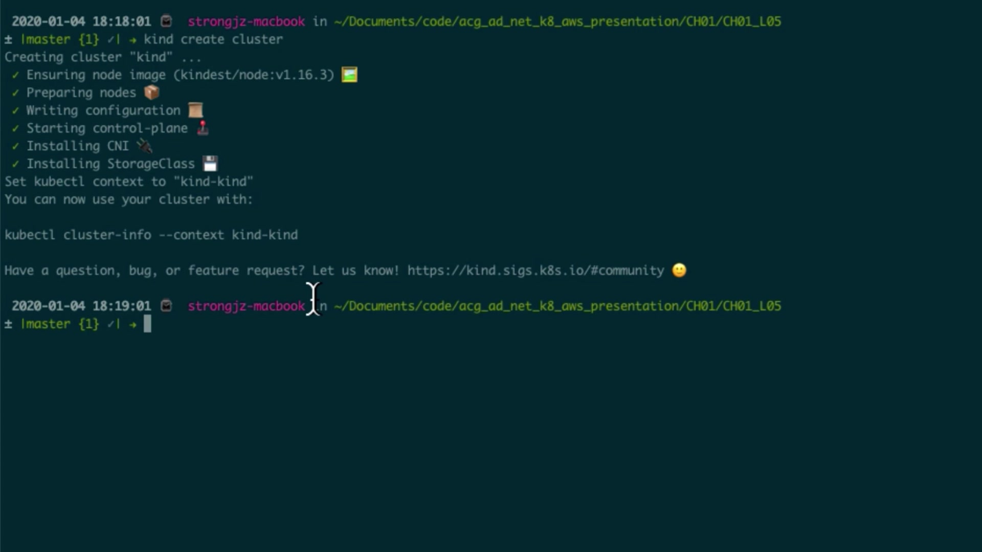Click the smiley face emoji after community URL
The image size is (982, 552).
679,270
